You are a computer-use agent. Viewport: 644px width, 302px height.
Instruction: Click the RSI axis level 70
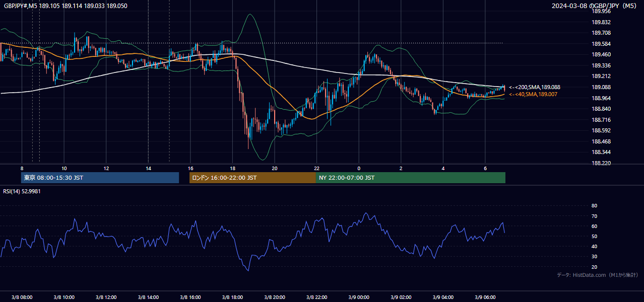click(x=594, y=216)
